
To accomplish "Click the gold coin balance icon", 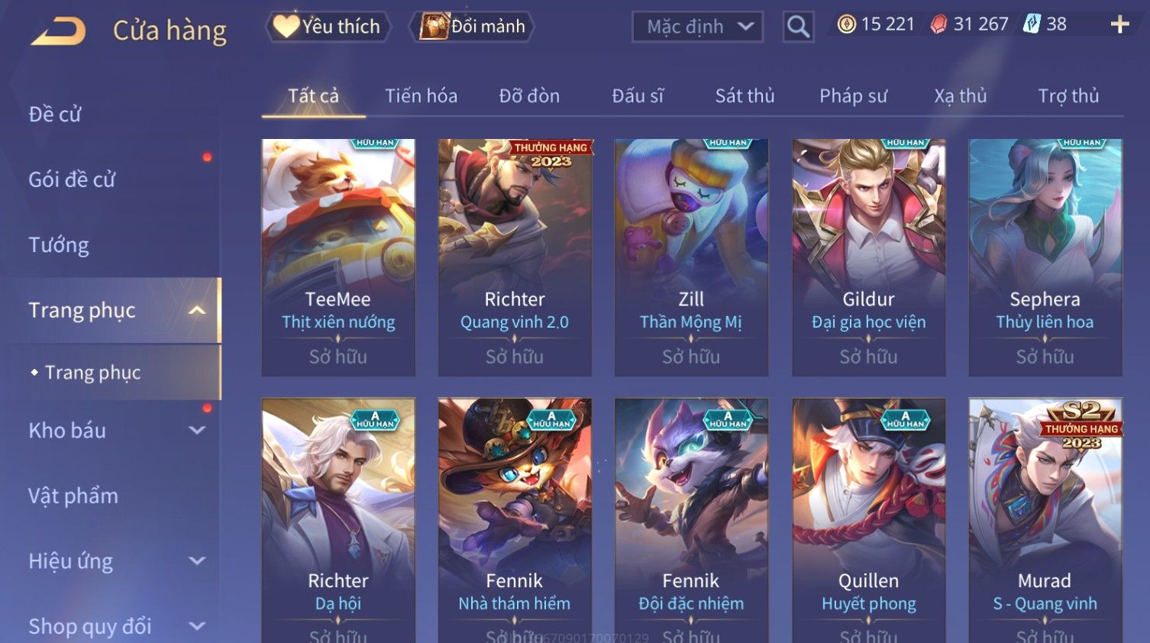I will pos(846,24).
